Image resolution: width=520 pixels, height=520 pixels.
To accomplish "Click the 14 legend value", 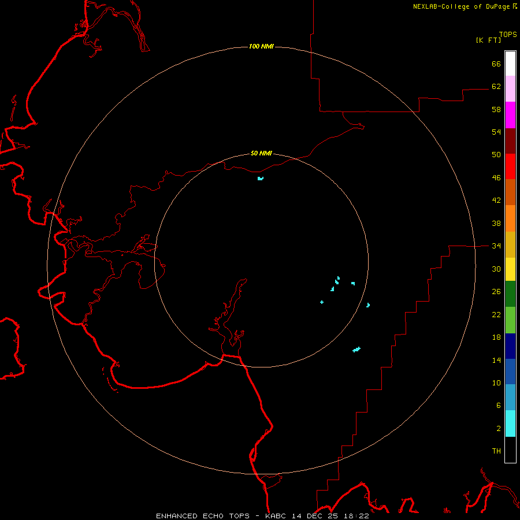I will (496, 360).
